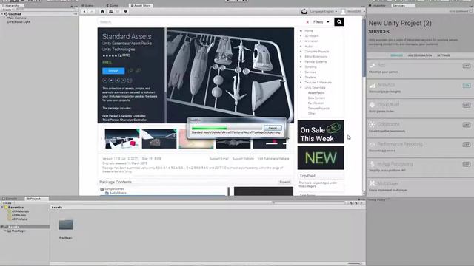The height and width of the screenshot is (266, 474).
Task: Go back in the Asset Store browser
Action: pyautogui.click(x=84, y=12)
